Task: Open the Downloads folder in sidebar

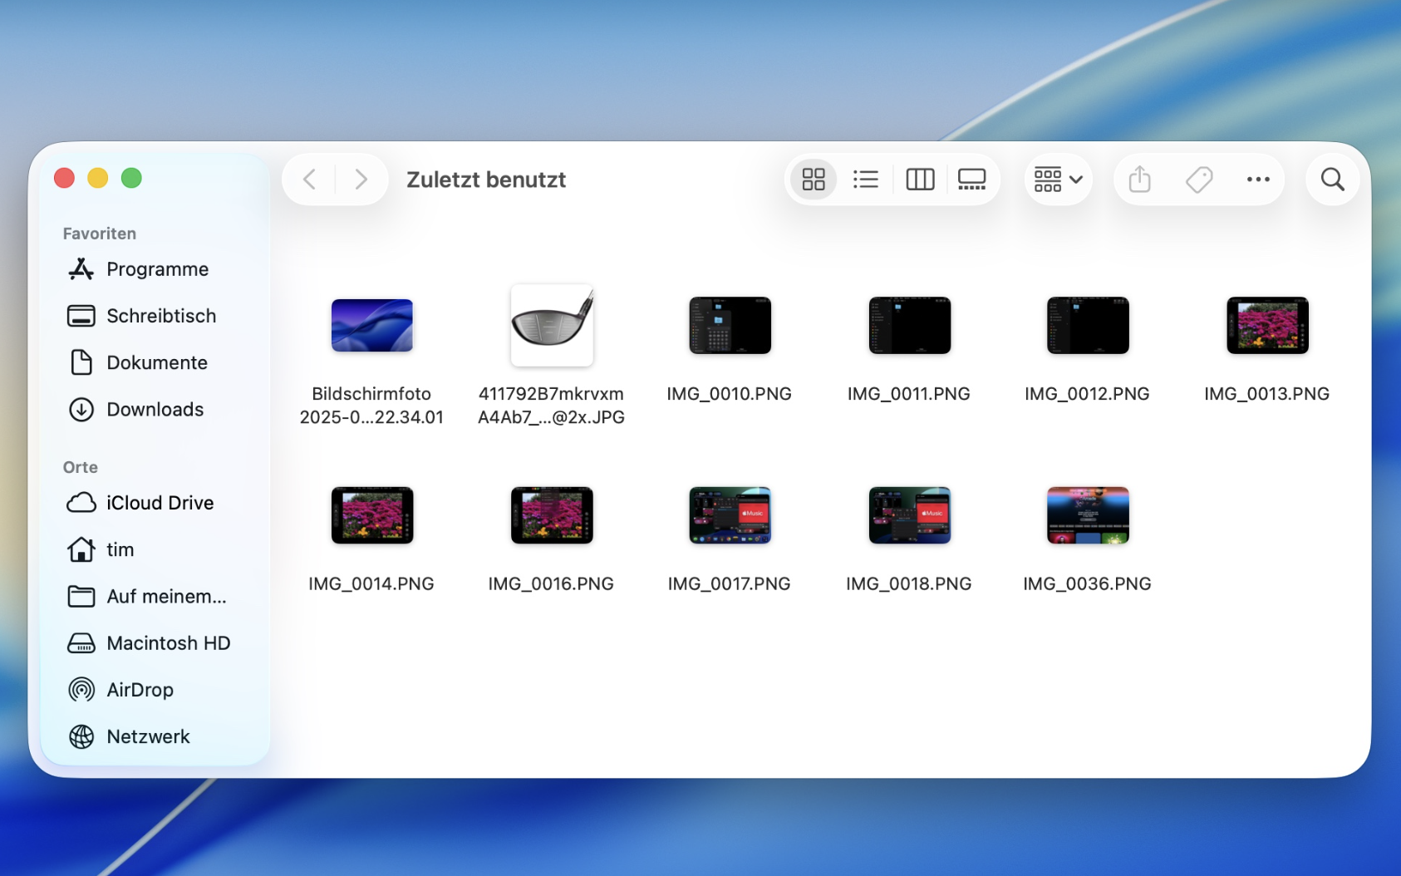Action: tap(155, 410)
